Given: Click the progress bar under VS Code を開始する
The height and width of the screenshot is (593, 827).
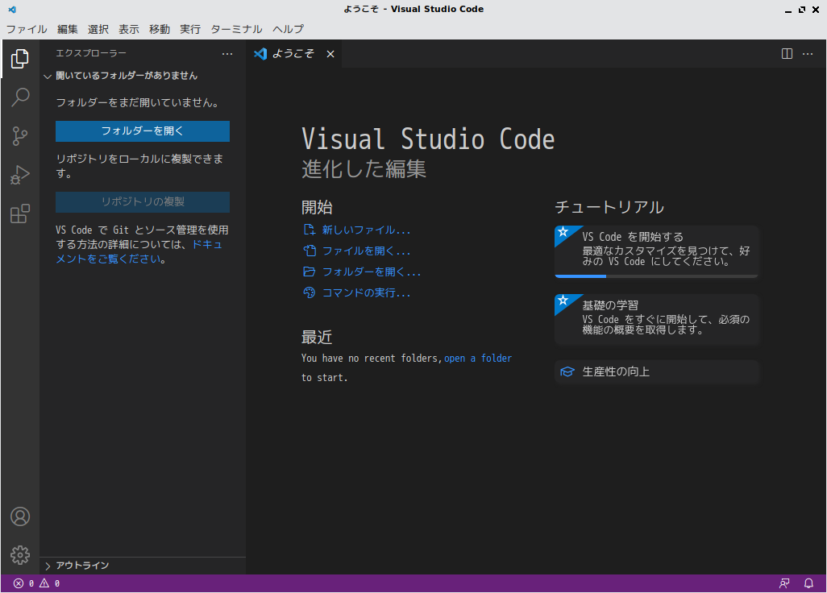Looking at the screenshot, I should click(x=657, y=276).
